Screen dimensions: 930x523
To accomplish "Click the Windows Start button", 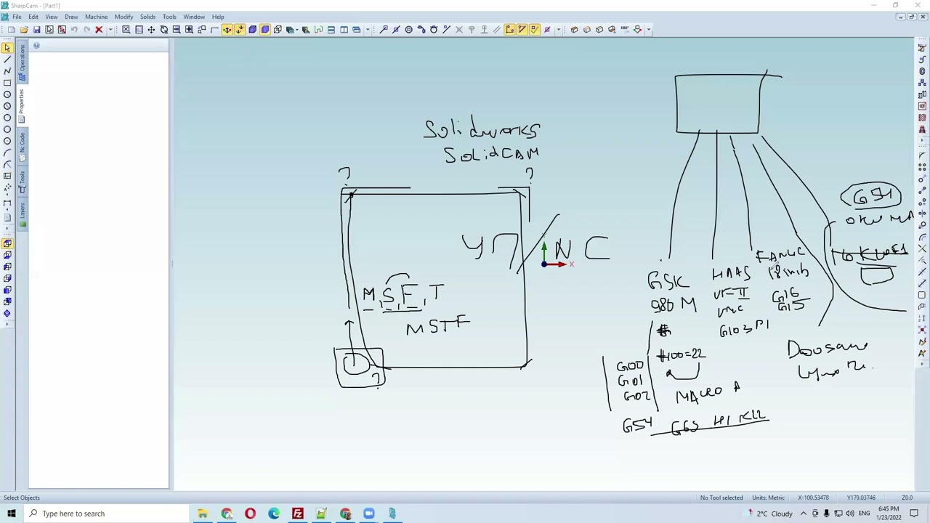I will click(12, 514).
